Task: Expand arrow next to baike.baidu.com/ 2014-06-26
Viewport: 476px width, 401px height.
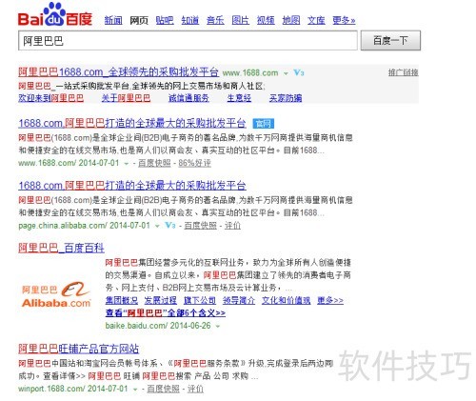Action: point(218,327)
